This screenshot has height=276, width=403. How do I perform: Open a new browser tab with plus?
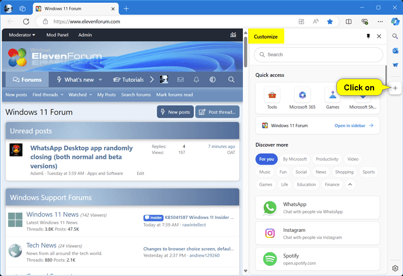[126, 9]
